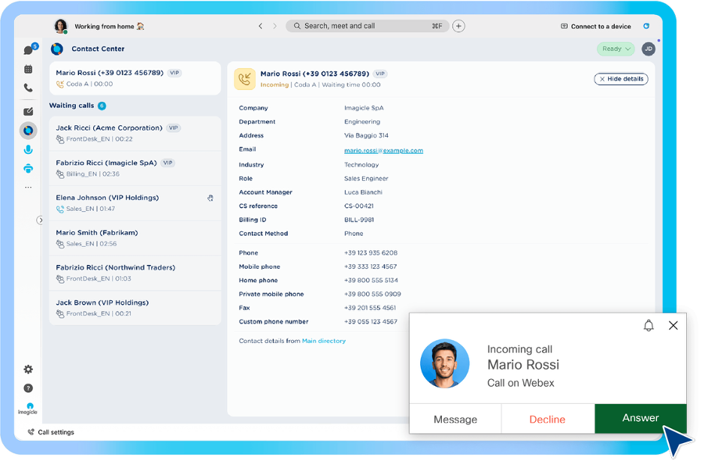This screenshot has height=461, width=705.
Task: Click the home phone +39 800 555 5134
Action: pyautogui.click(x=371, y=280)
